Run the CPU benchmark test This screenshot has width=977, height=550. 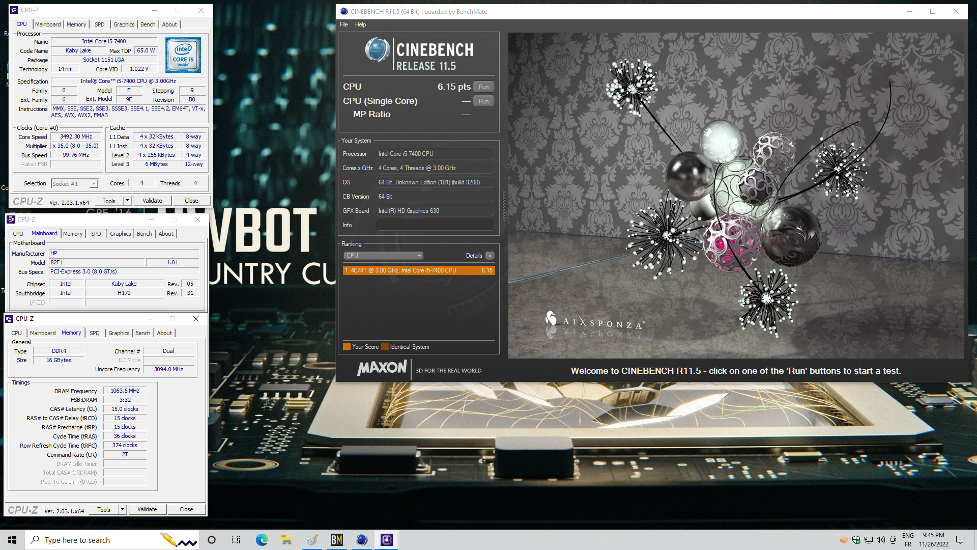[484, 87]
